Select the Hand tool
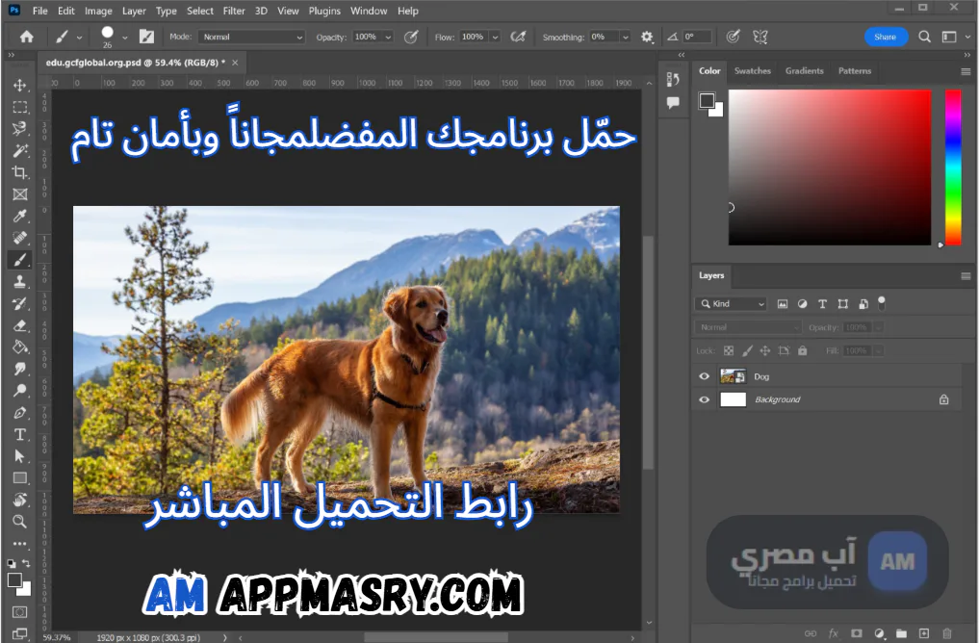Image resolution: width=979 pixels, height=643 pixels. 20,500
